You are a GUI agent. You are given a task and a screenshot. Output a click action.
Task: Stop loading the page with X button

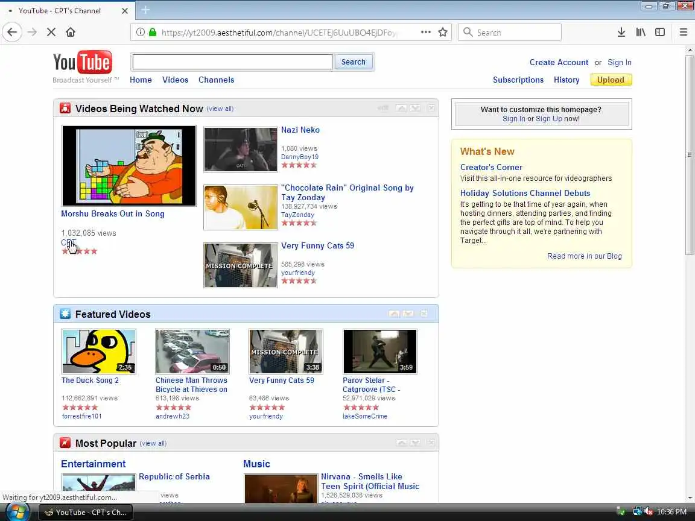point(51,33)
